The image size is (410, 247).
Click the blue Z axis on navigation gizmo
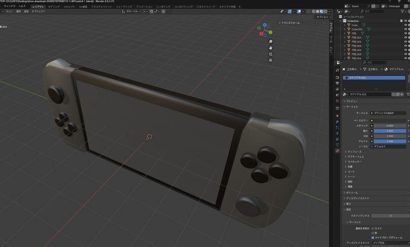[265, 26]
